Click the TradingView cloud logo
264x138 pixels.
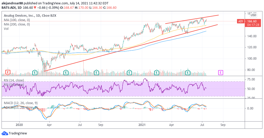5,133
